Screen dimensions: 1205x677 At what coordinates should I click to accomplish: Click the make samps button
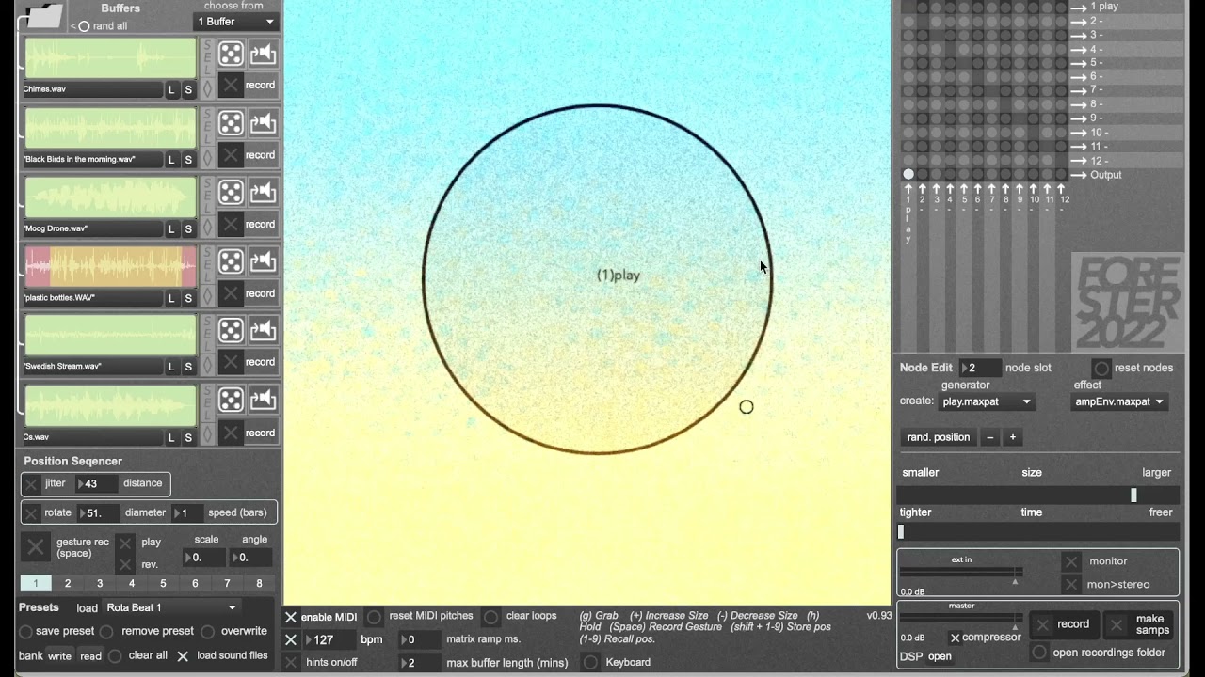click(1140, 624)
